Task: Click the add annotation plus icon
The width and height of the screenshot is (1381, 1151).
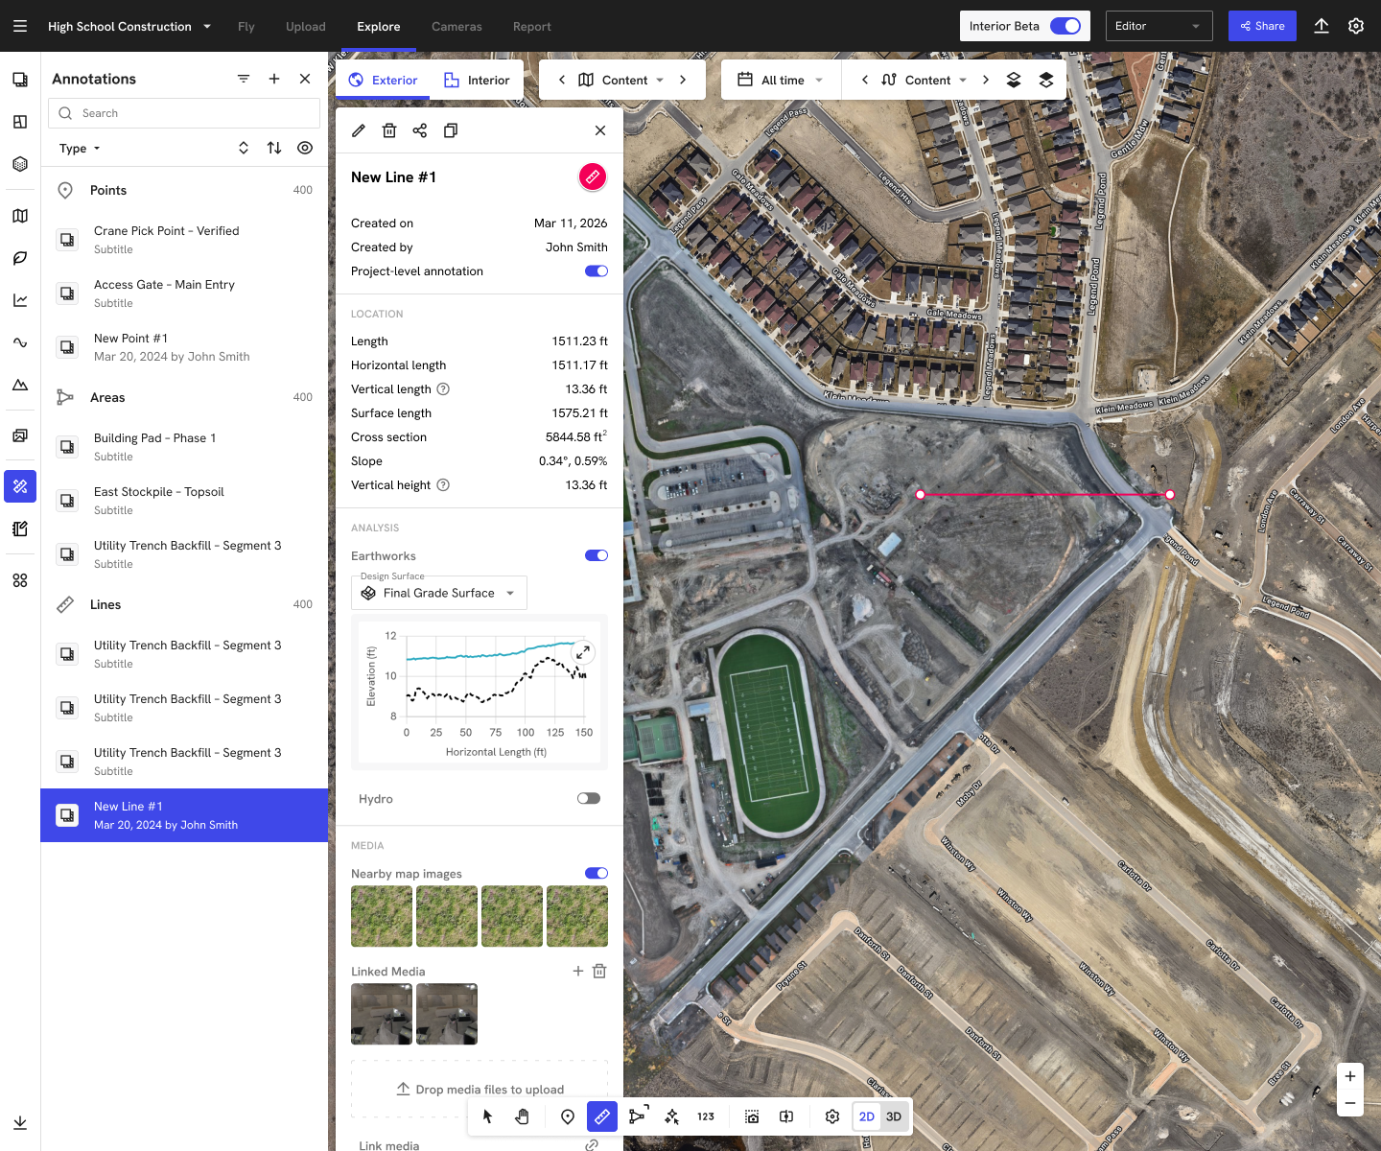Action: click(274, 79)
